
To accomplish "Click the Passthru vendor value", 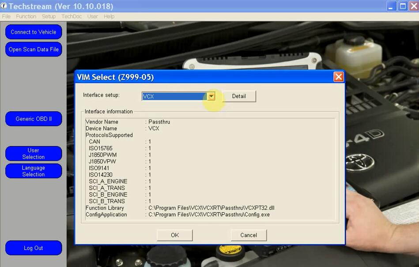I will point(159,122).
